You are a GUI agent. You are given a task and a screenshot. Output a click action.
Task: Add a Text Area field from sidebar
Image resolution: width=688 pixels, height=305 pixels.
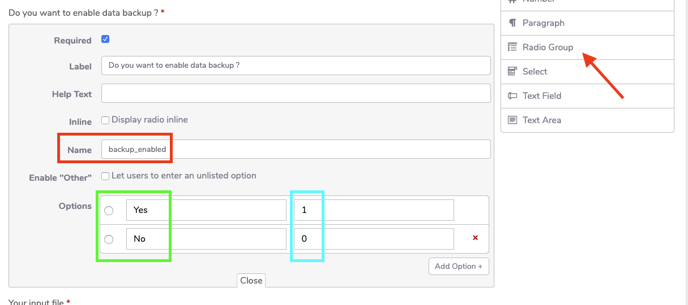pos(542,120)
